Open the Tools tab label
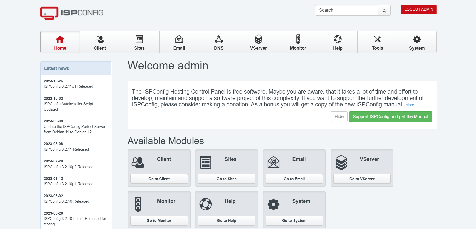 tap(377, 48)
